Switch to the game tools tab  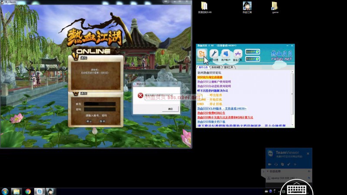point(228,68)
